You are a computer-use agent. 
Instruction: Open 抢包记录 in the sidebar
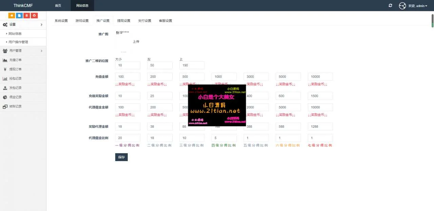(15, 78)
